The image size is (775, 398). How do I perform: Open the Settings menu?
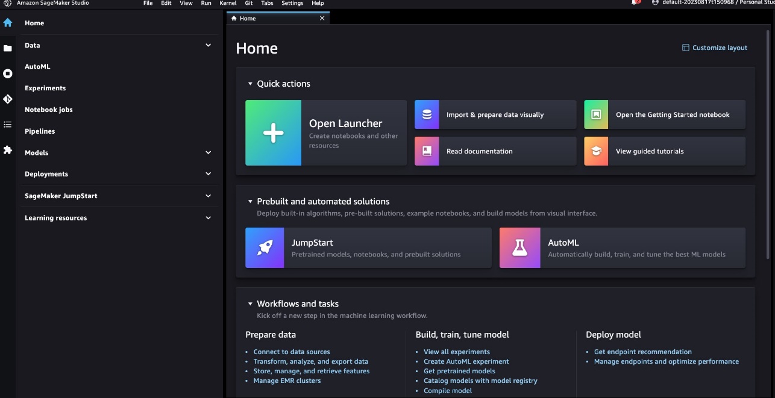pos(292,3)
